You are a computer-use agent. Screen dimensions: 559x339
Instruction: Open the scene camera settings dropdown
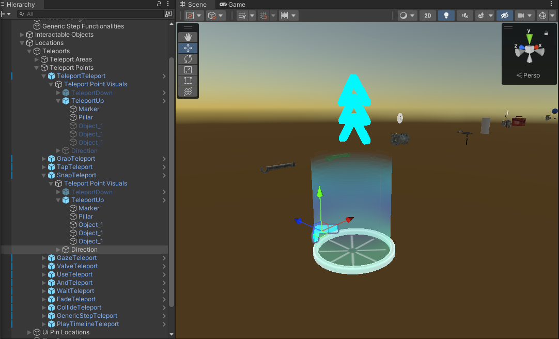(525, 16)
